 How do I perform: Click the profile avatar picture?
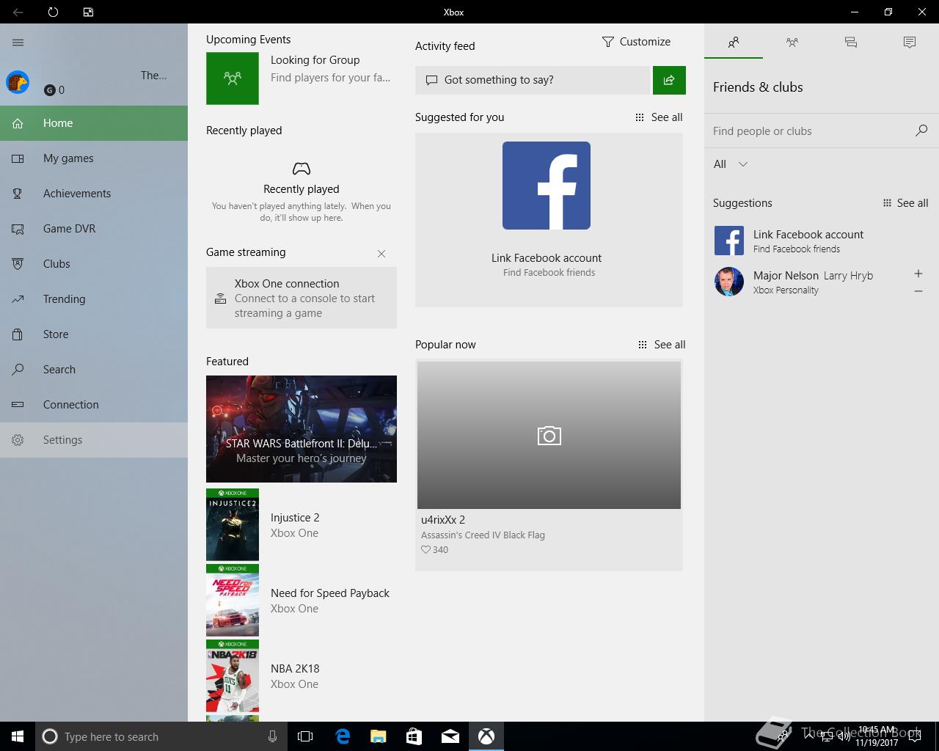tap(18, 82)
